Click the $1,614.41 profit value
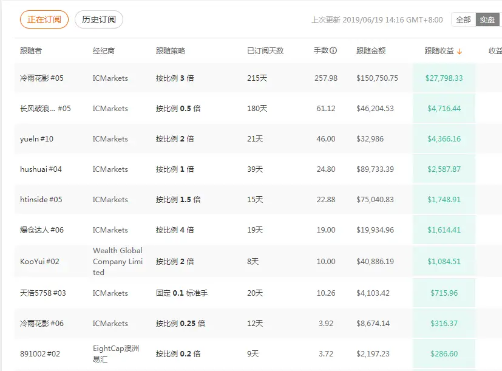 [x=444, y=230]
